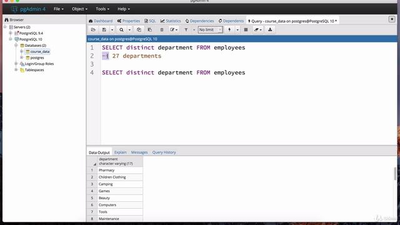The image size is (400, 225).
Task: Open the Filter options dropdown arrow
Action: point(194,30)
